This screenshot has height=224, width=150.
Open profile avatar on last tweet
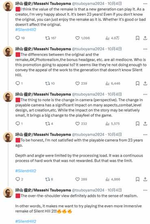pos(8,193)
